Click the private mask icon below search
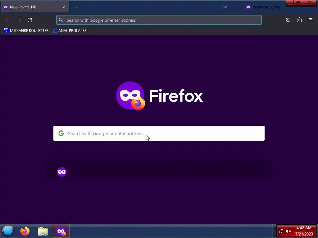The image size is (318, 238). pos(62,172)
